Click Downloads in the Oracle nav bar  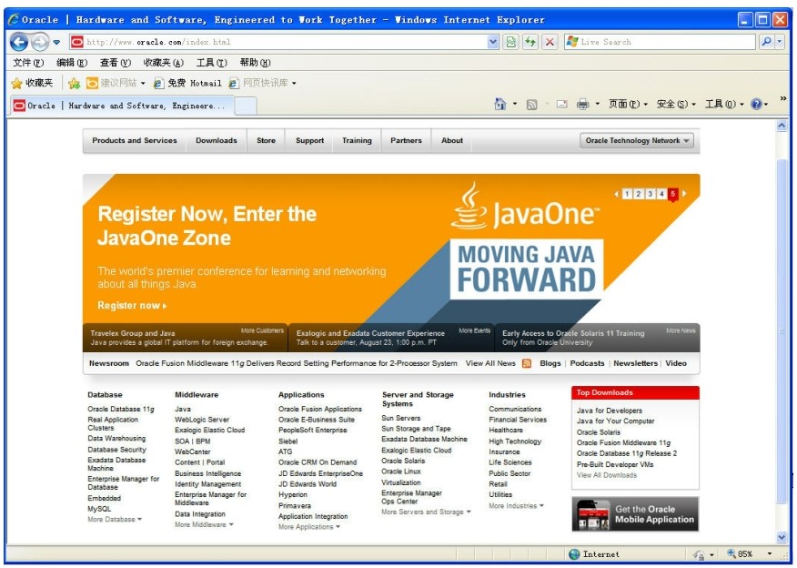coord(216,140)
